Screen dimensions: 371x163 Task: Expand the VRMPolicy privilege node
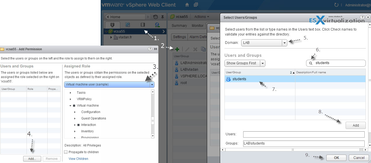[x=71, y=99]
